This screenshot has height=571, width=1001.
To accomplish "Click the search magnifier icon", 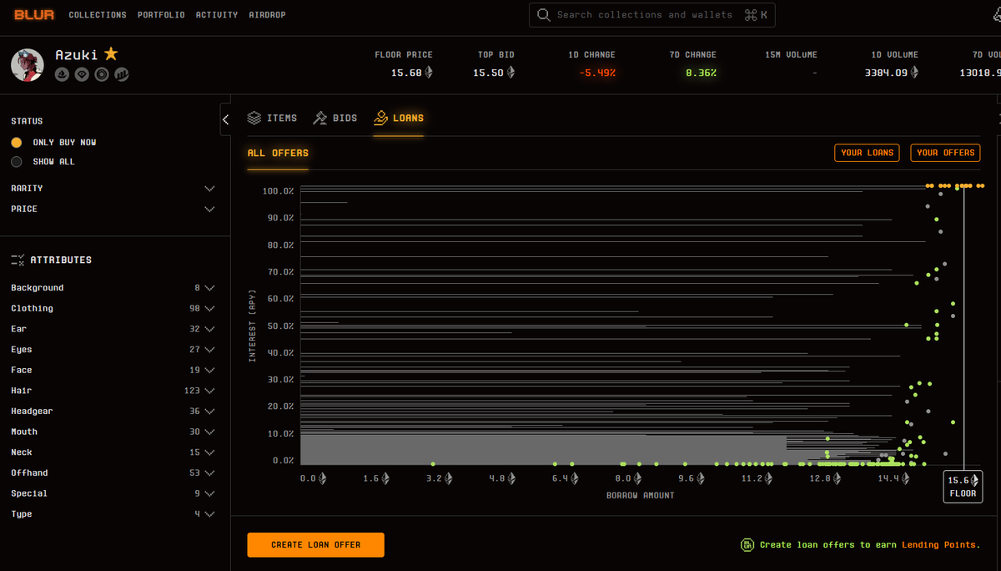I will [x=544, y=15].
